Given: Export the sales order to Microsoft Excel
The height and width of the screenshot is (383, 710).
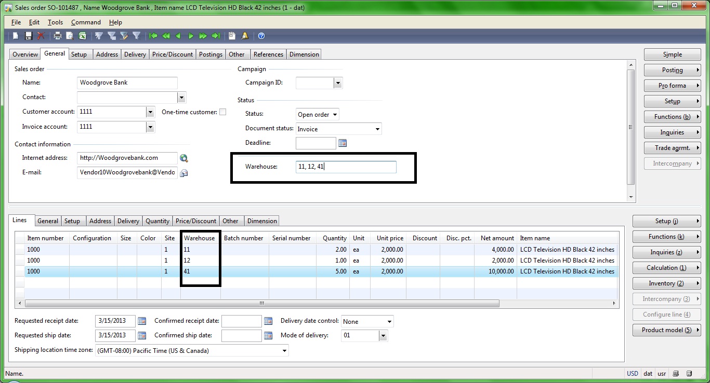Looking at the screenshot, I should tap(82, 36).
